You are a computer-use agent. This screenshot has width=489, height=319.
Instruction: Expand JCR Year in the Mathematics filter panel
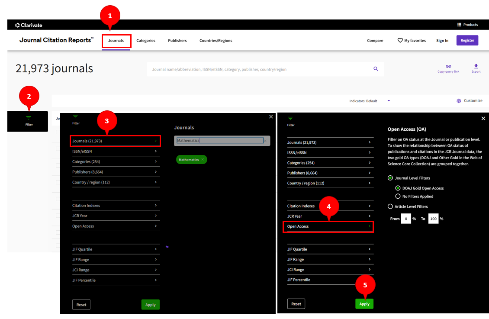116,216
